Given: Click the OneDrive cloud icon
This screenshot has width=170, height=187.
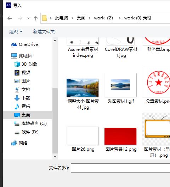Looking at the screenshot, I should click(x=14, y=44).
